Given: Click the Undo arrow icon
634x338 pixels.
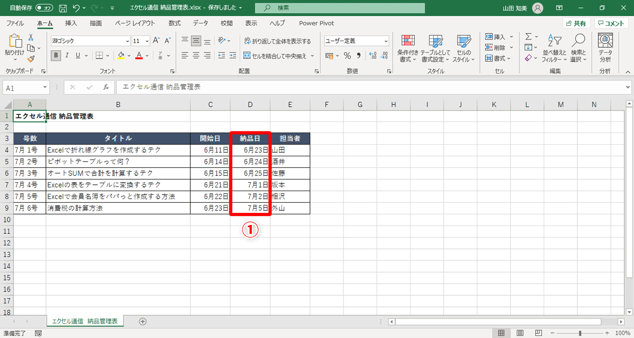Looking at the screenshot, I should coord(77,8).
